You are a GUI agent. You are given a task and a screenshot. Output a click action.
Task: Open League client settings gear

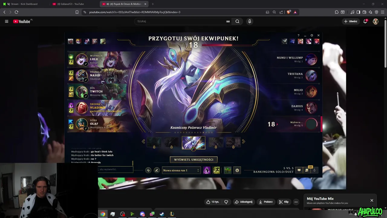click(312, 35)
